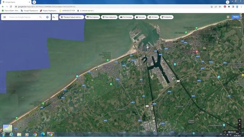Click the magnifier search icon in search box

click(40, 17)
